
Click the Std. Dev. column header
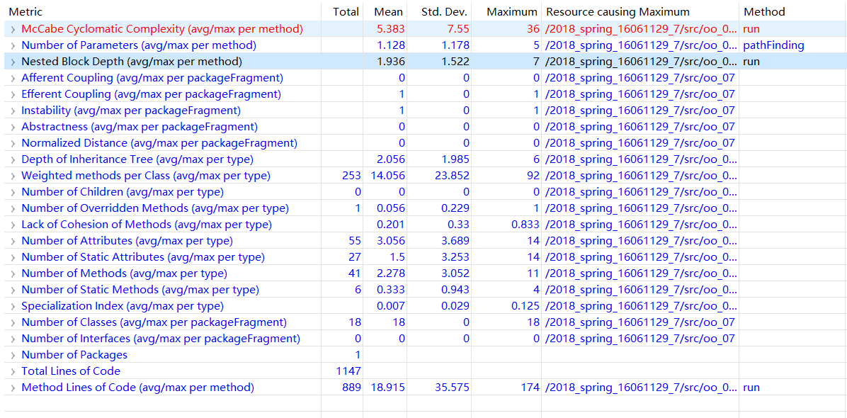click(449, 11)
